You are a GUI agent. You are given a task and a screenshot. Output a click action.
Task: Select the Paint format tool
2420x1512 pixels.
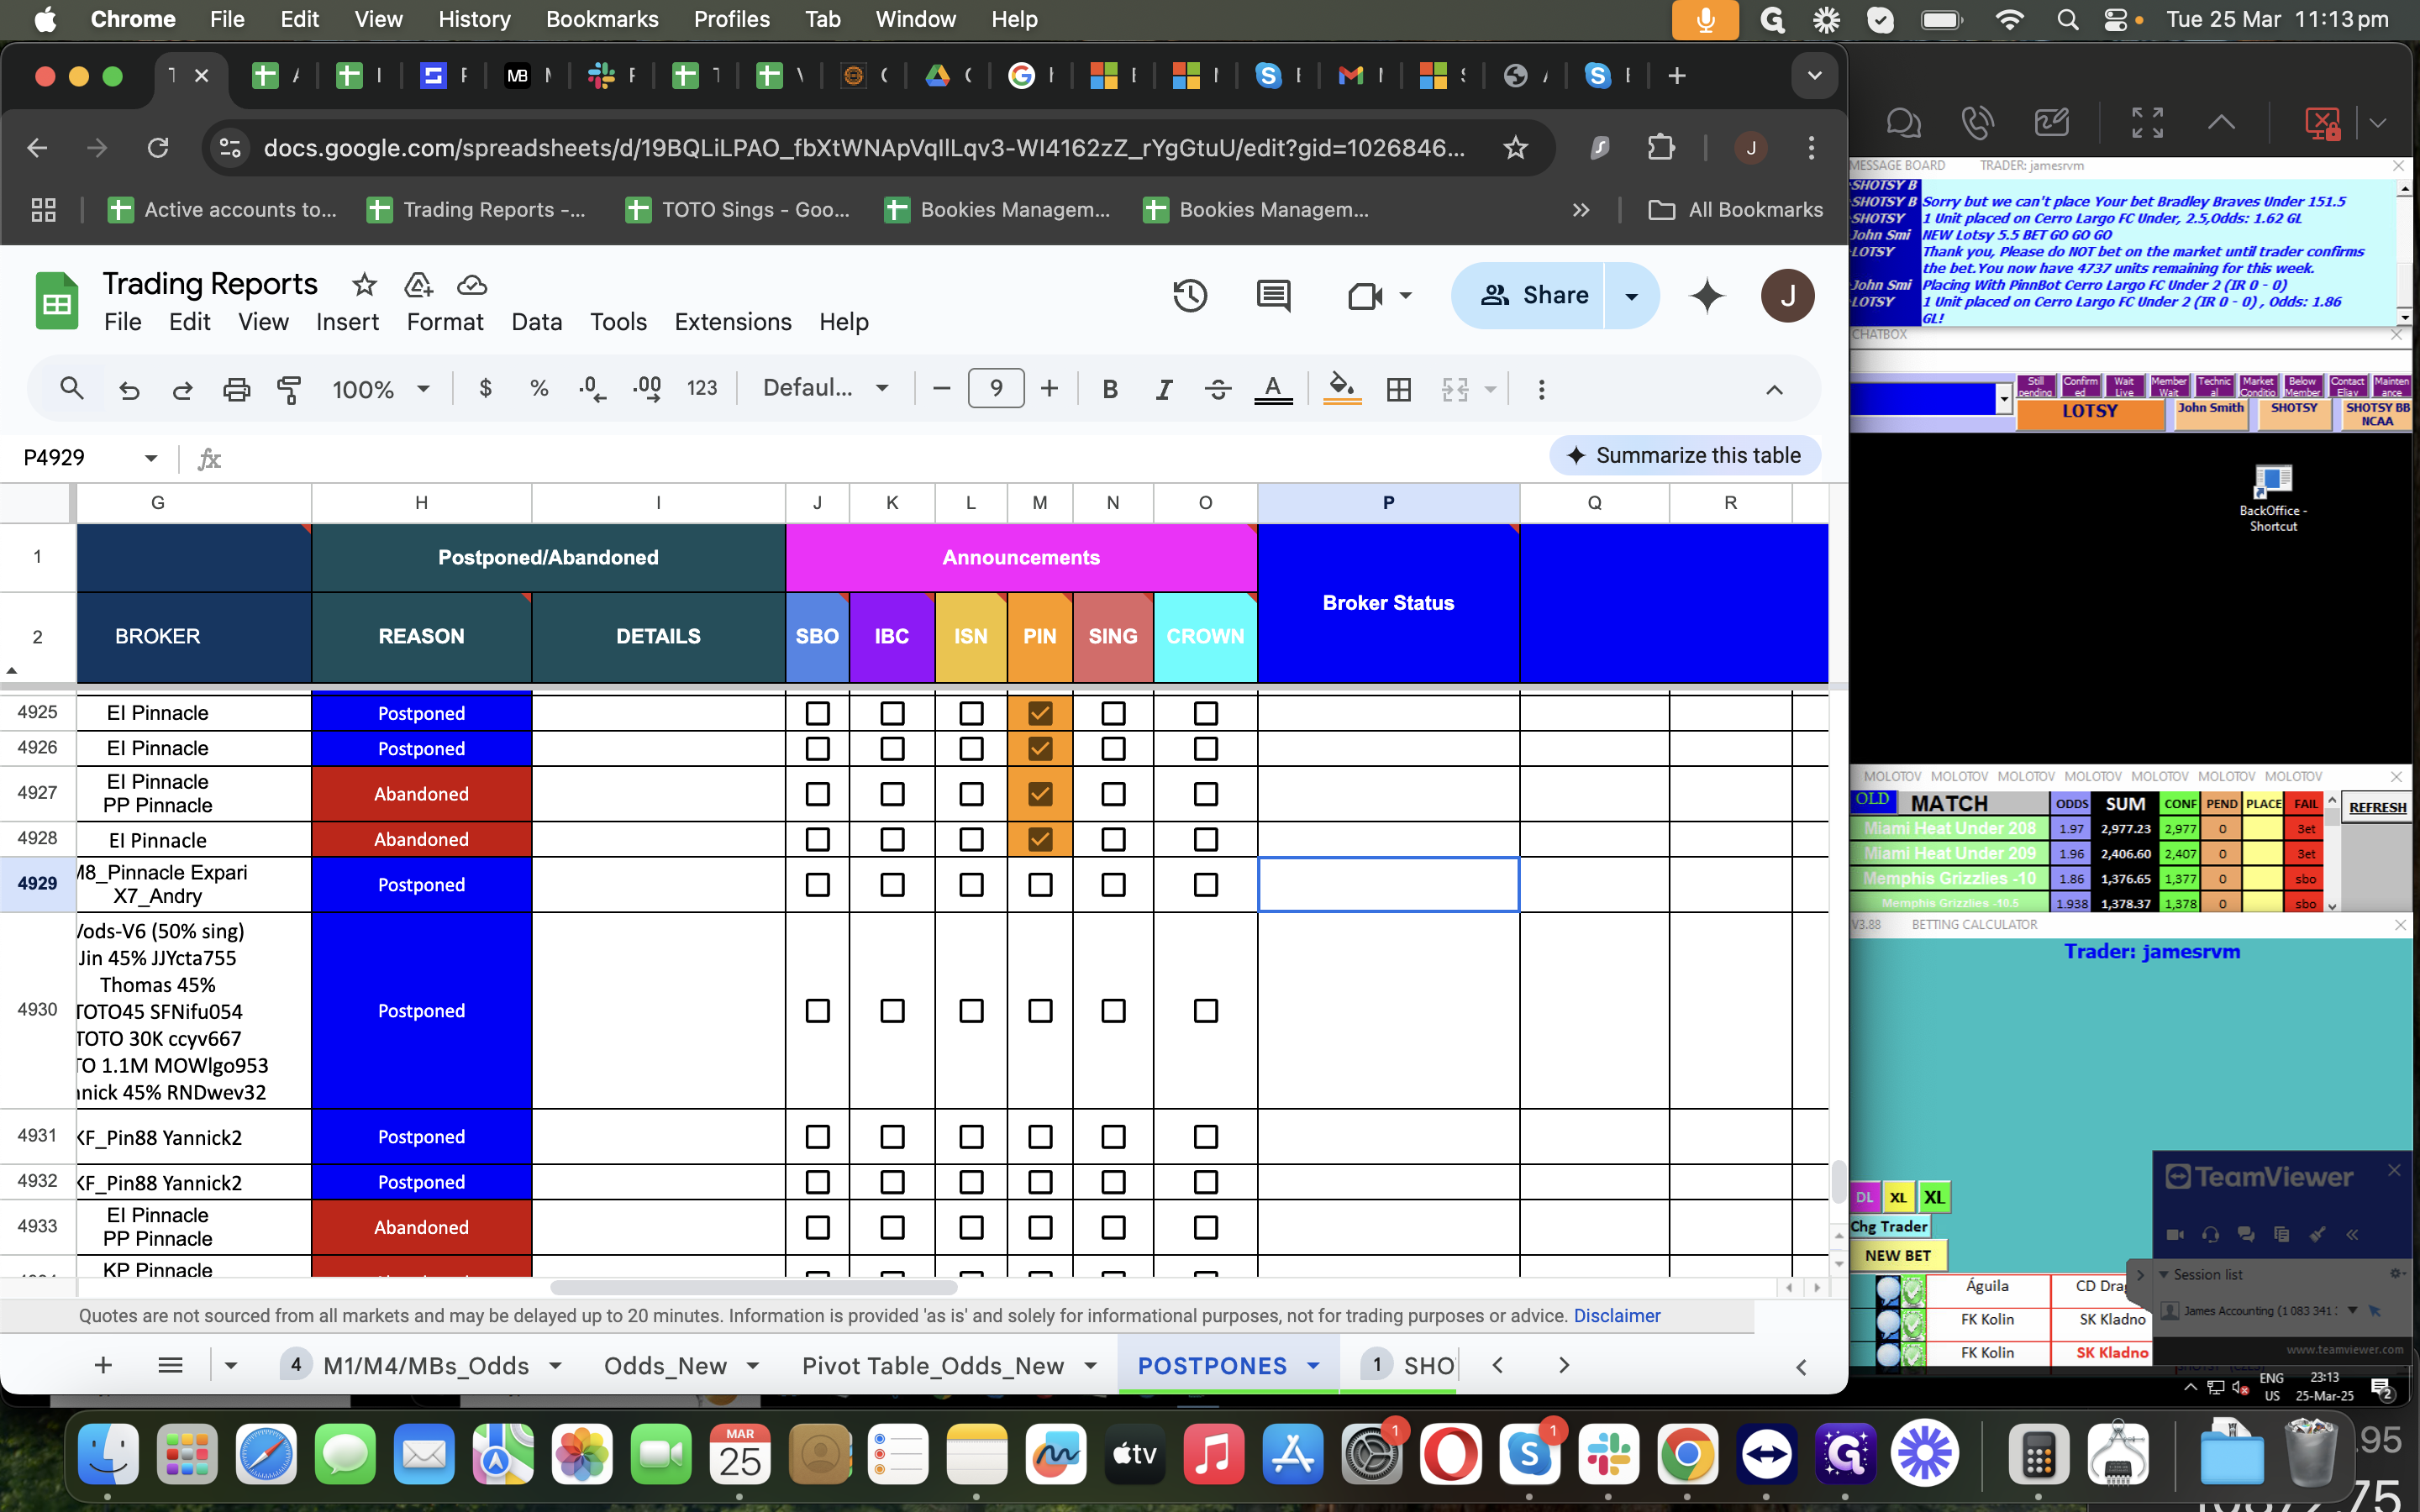tap(289, 389)
